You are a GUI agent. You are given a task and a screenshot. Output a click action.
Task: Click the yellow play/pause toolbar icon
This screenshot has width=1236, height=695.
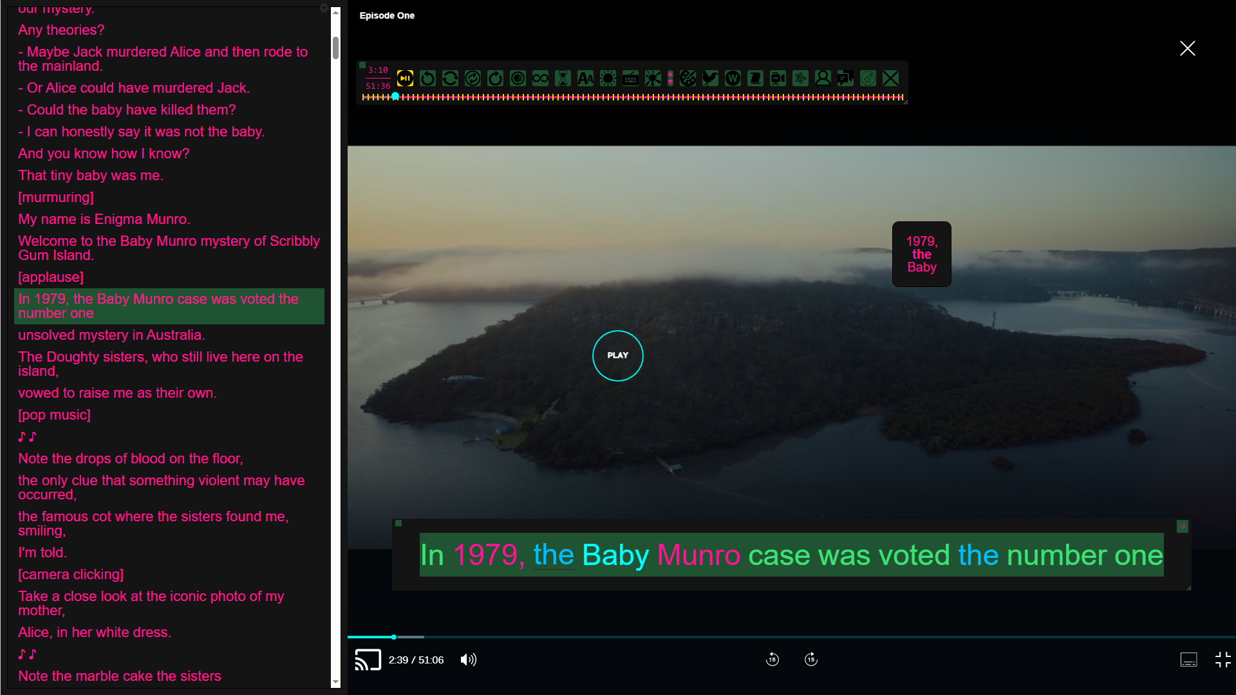point(405,79)
